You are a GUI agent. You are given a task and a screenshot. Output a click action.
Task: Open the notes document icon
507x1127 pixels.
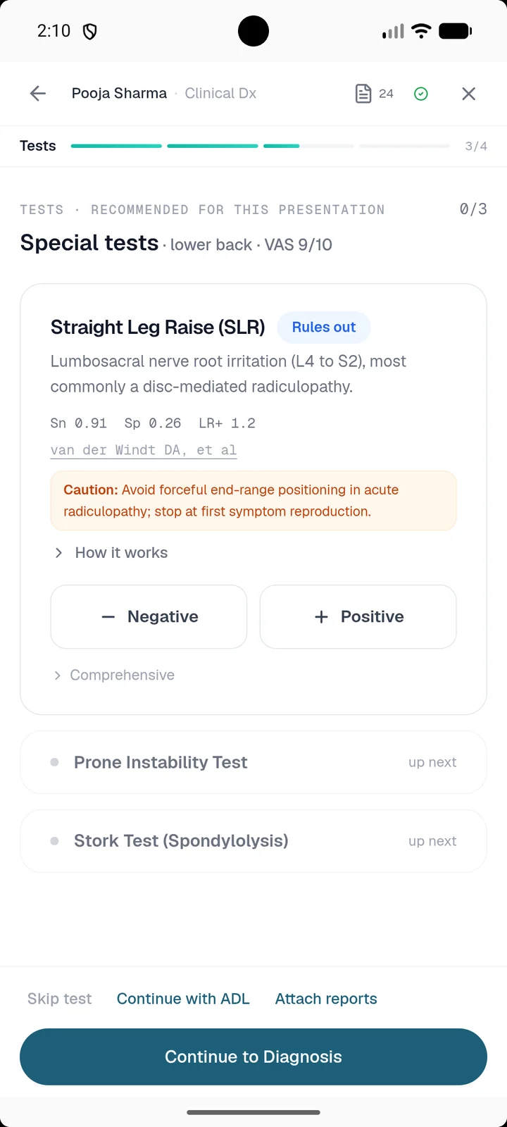pos(363,94)
